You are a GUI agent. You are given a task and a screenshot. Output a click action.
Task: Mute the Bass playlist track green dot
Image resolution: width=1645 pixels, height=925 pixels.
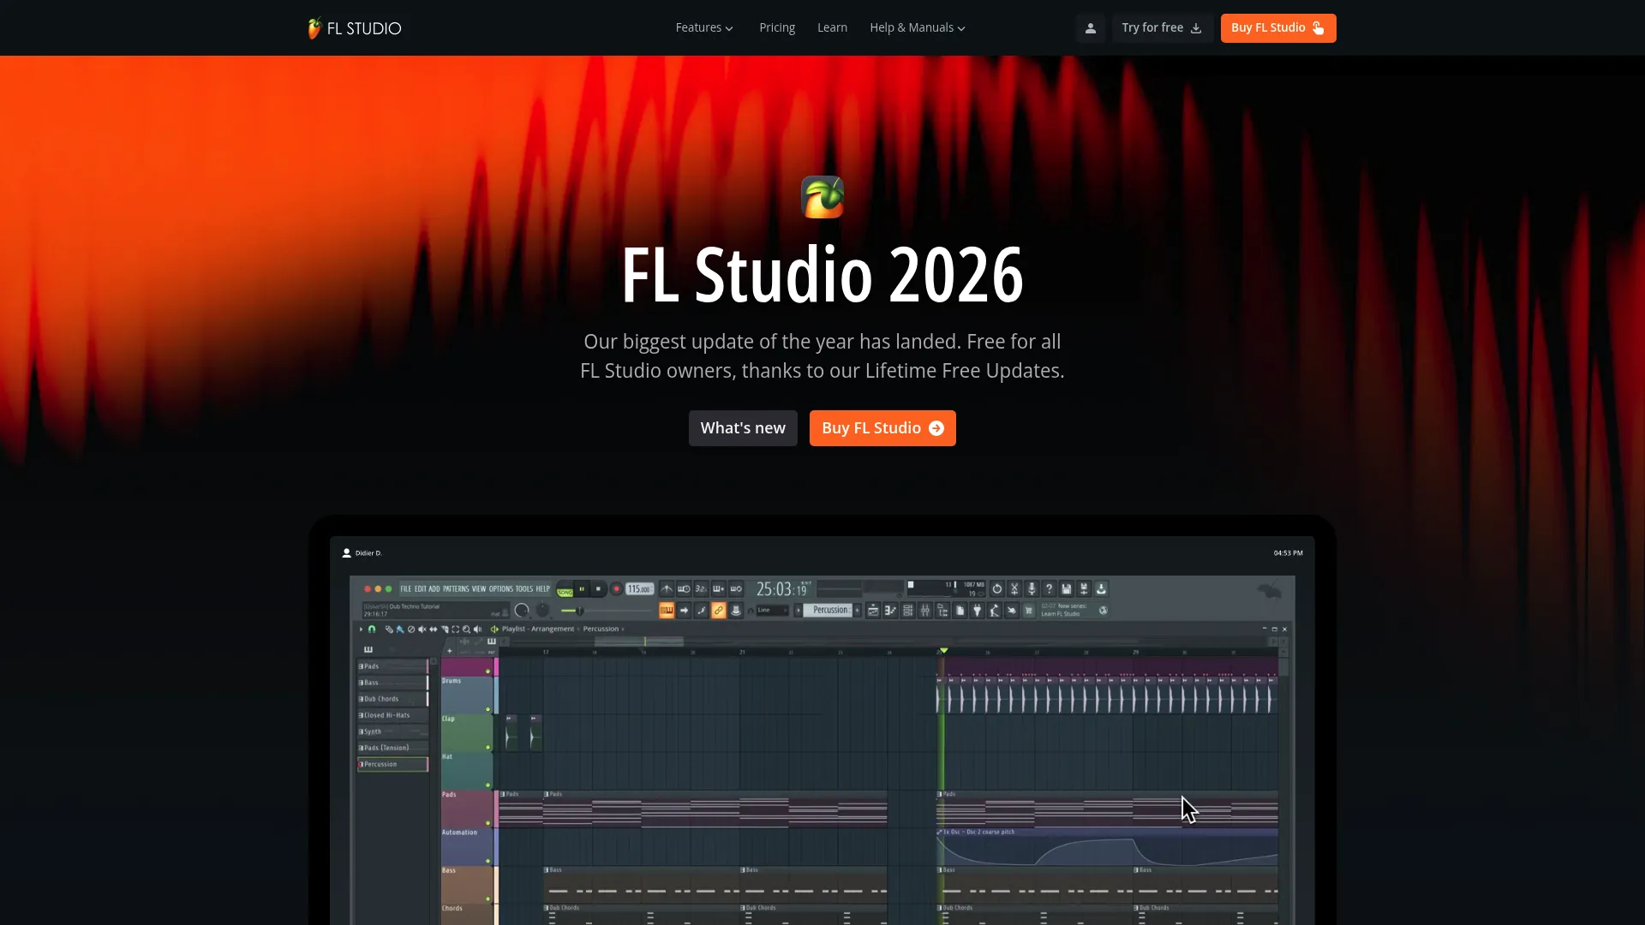[x=488, y=898]
